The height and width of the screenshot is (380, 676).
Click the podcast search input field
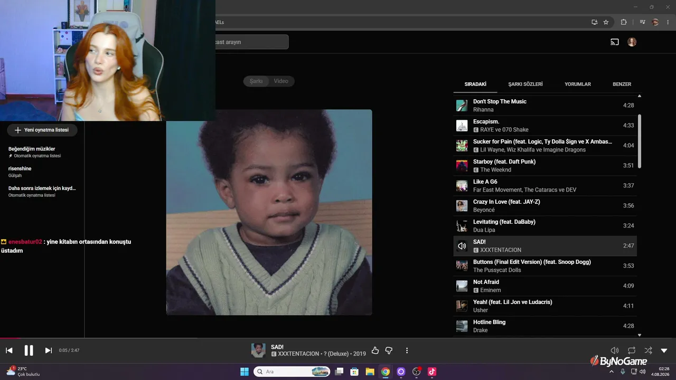click(251, 42)
